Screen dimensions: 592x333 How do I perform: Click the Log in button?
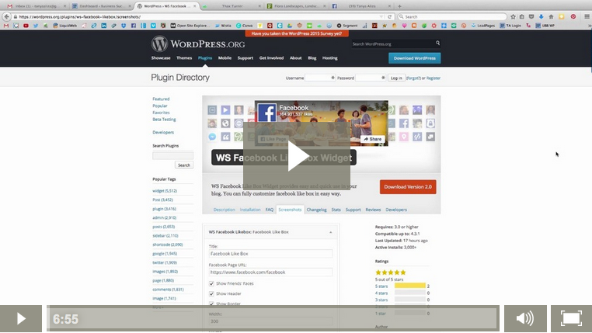coord(396,78)
